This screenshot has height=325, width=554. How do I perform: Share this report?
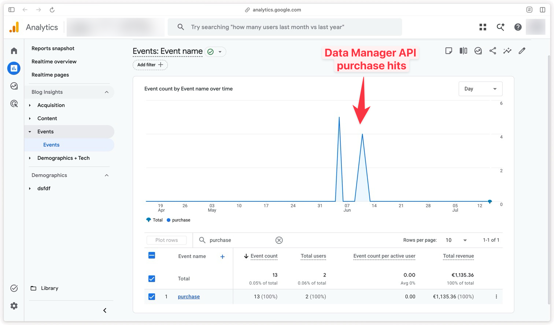point(493,51)
